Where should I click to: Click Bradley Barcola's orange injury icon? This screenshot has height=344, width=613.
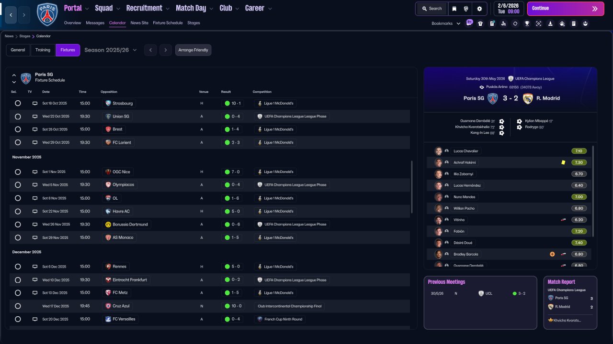click(x=552, y=254)
